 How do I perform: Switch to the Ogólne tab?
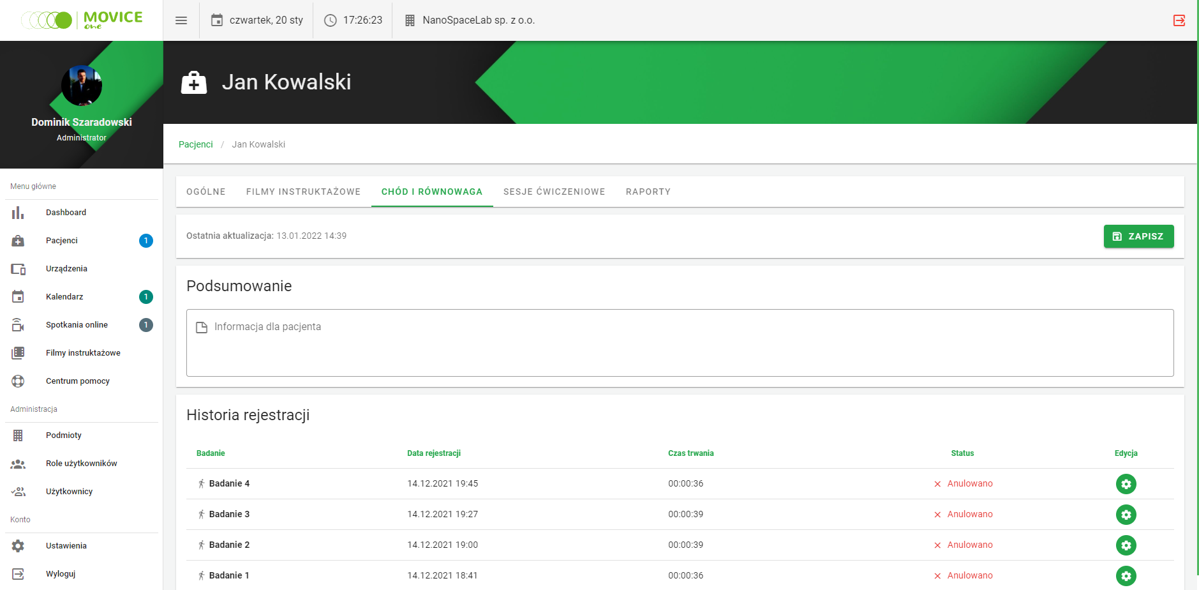pyautogui.click(x=205, y=192)
